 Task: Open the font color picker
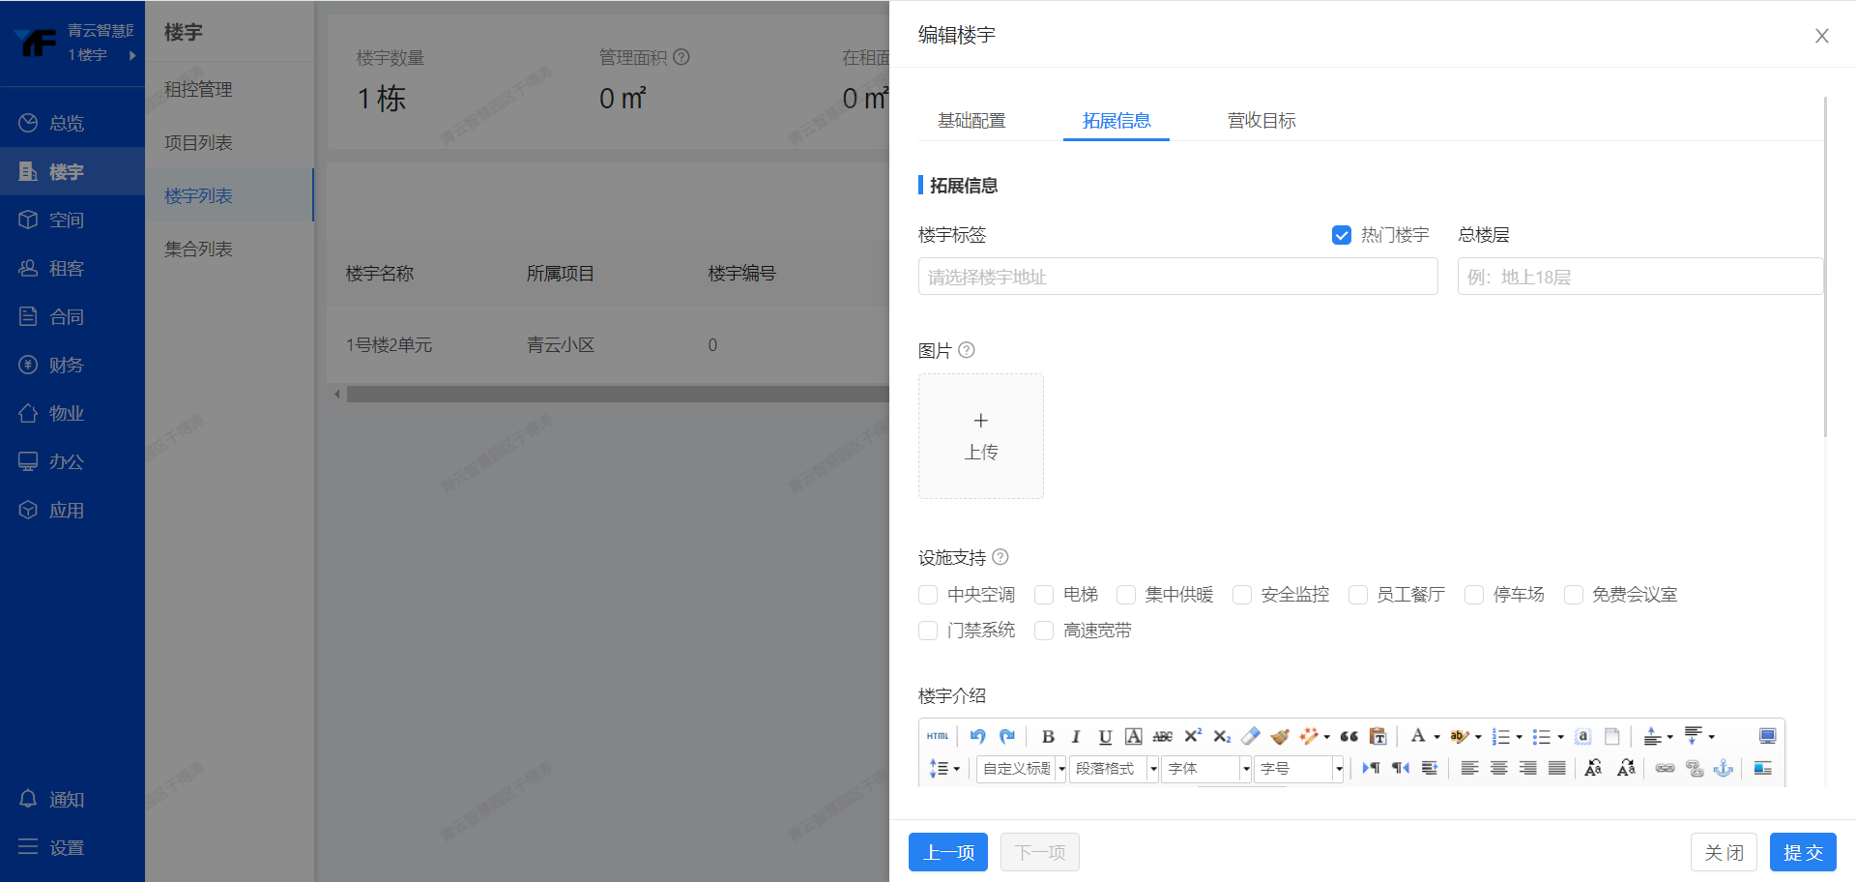point(1418,737)
